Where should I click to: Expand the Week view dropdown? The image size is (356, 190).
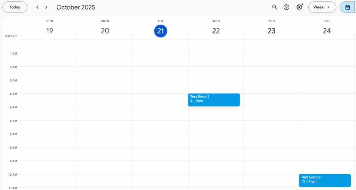322,7
